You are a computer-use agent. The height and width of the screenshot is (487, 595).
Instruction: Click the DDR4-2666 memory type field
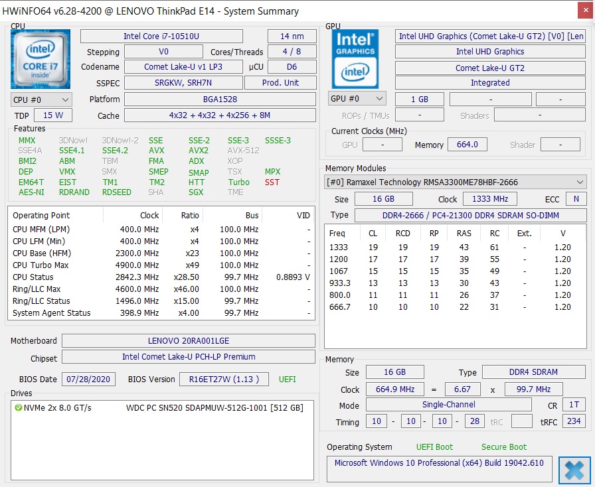[471, 216]
